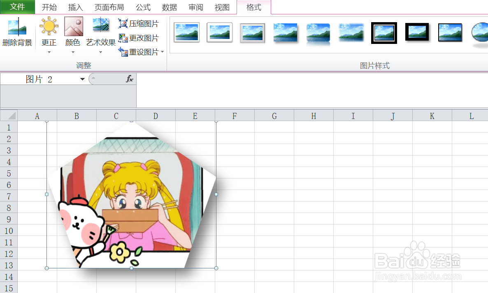Switch to the View (视图) tab

click(222, 7)
